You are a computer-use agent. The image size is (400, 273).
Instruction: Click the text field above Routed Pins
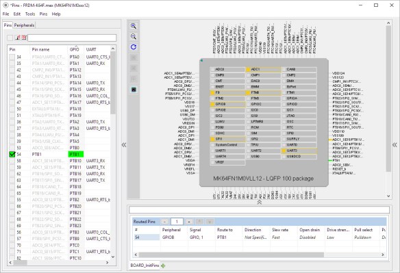pyautogui.click(x=259, y=210)
